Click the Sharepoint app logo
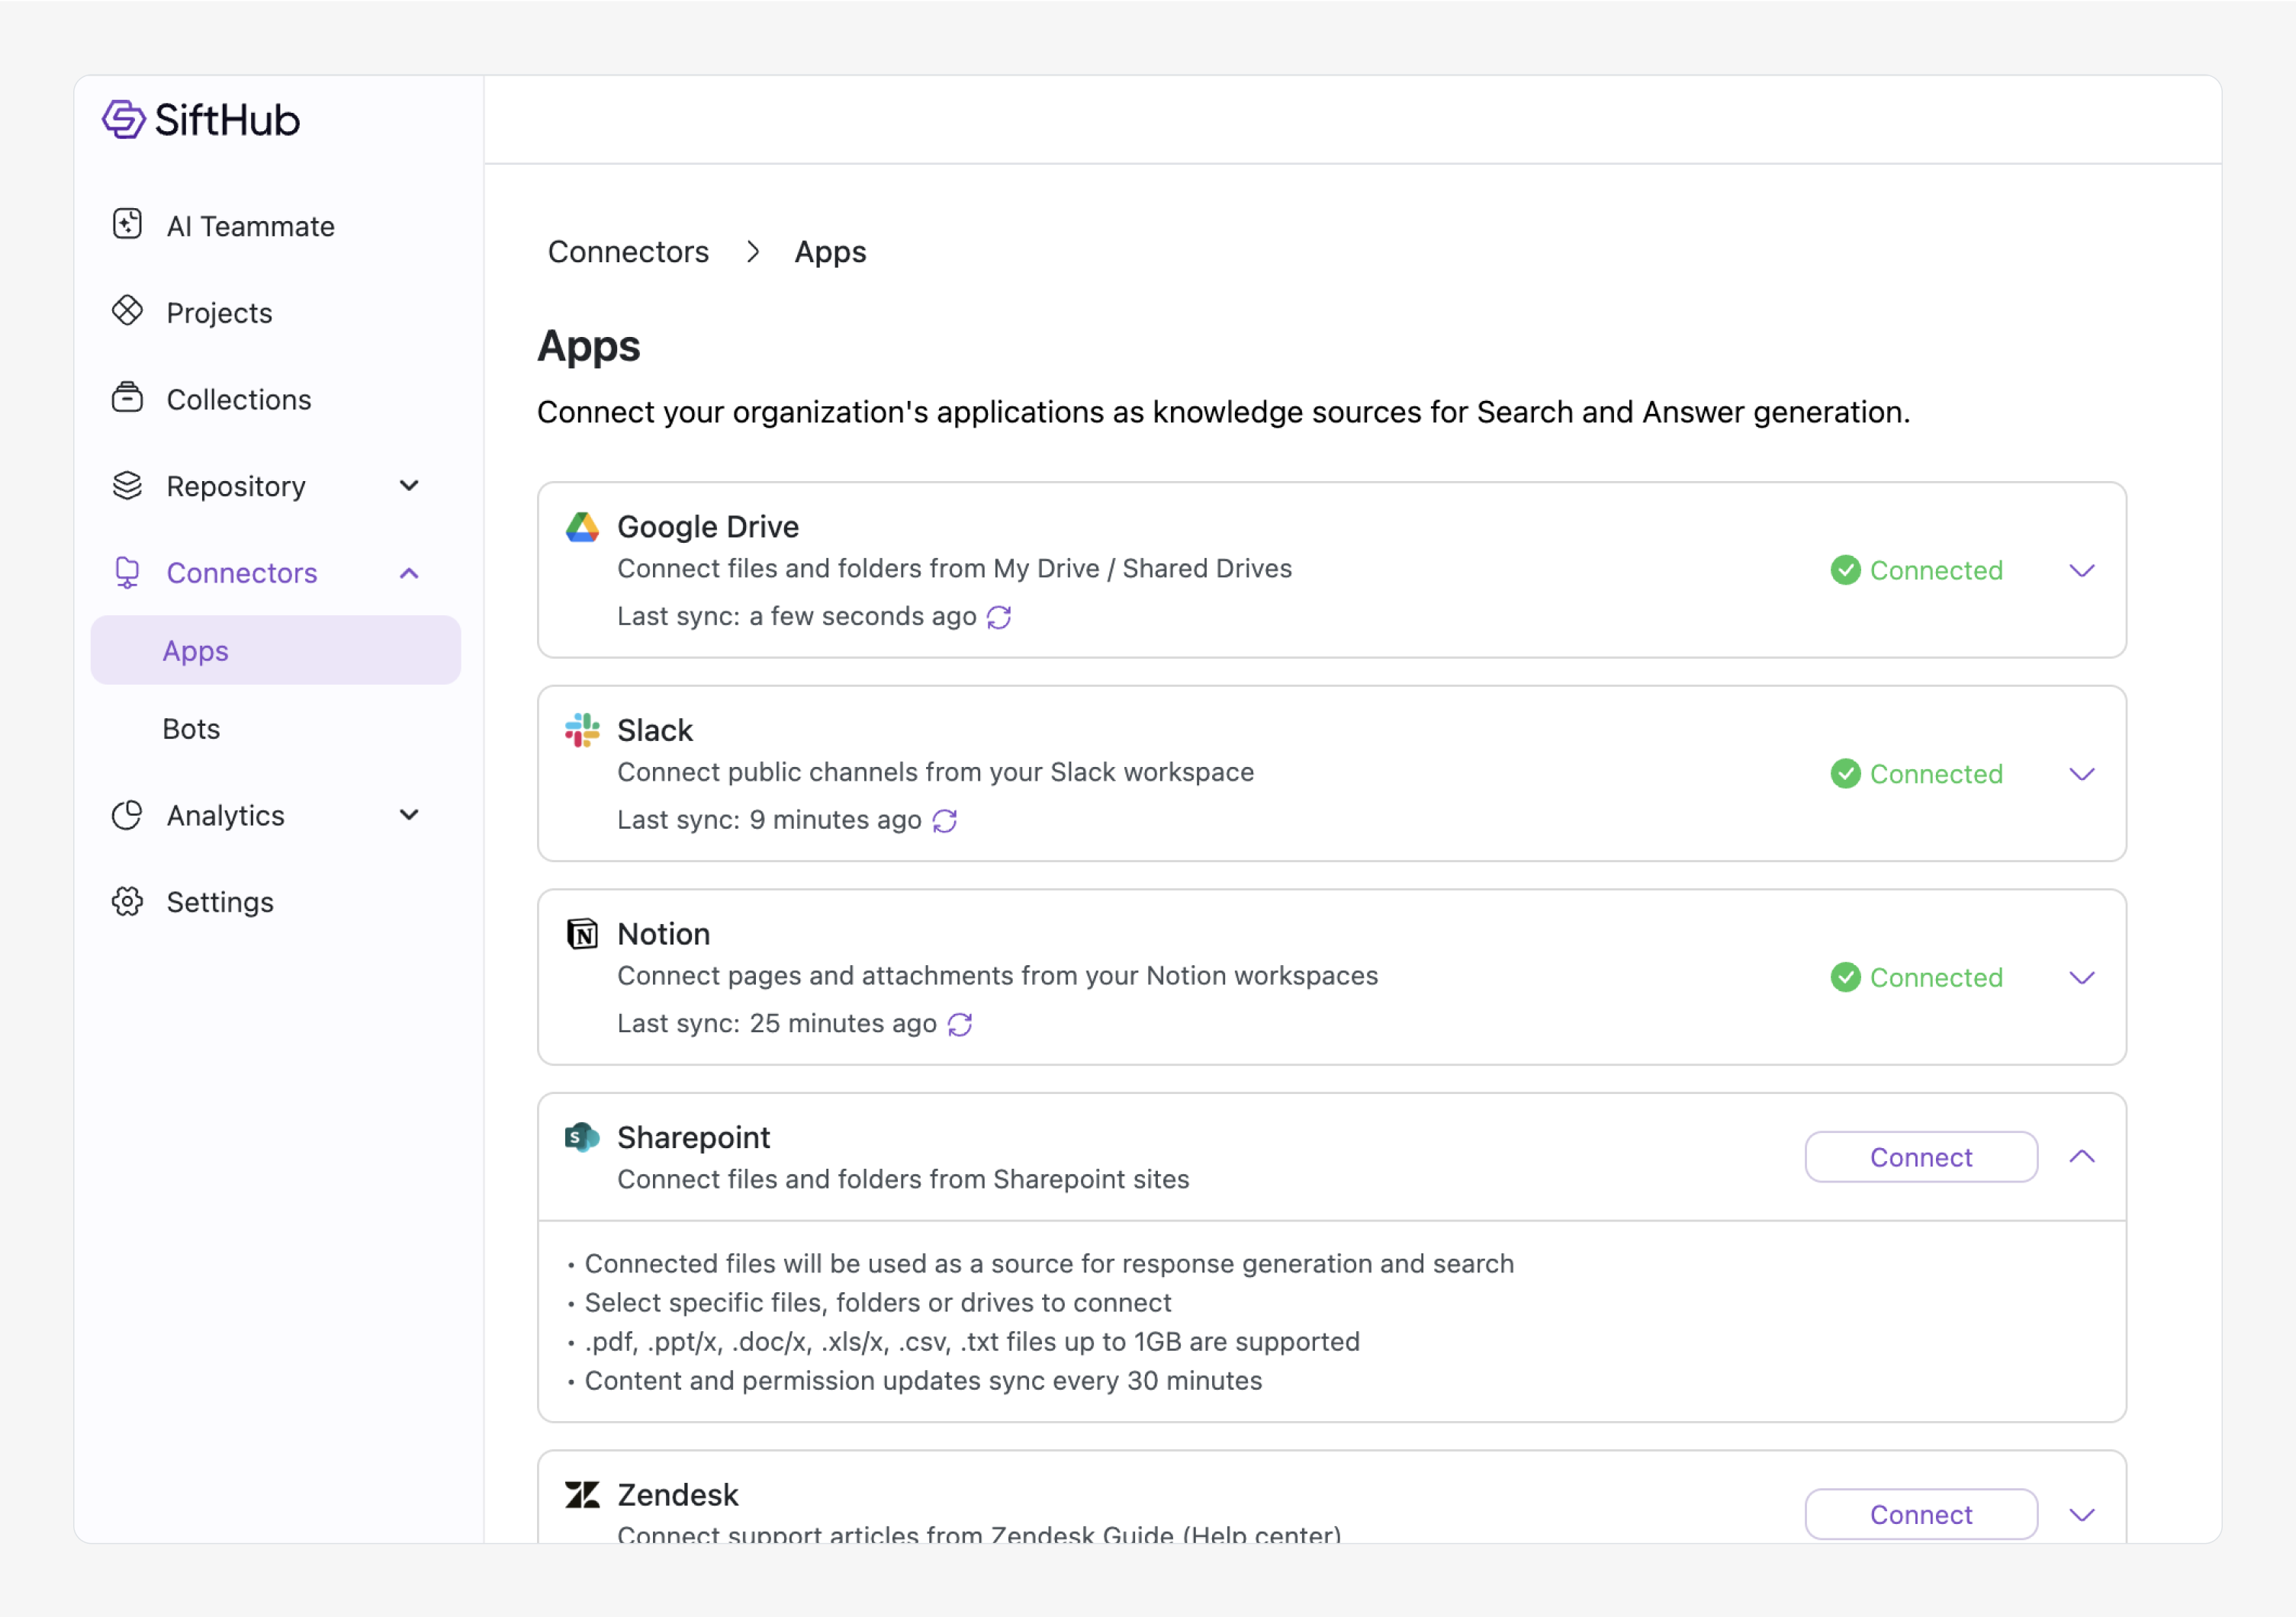The height and width of the screenshot is (1617, 2296). [x=582, y=1137]
